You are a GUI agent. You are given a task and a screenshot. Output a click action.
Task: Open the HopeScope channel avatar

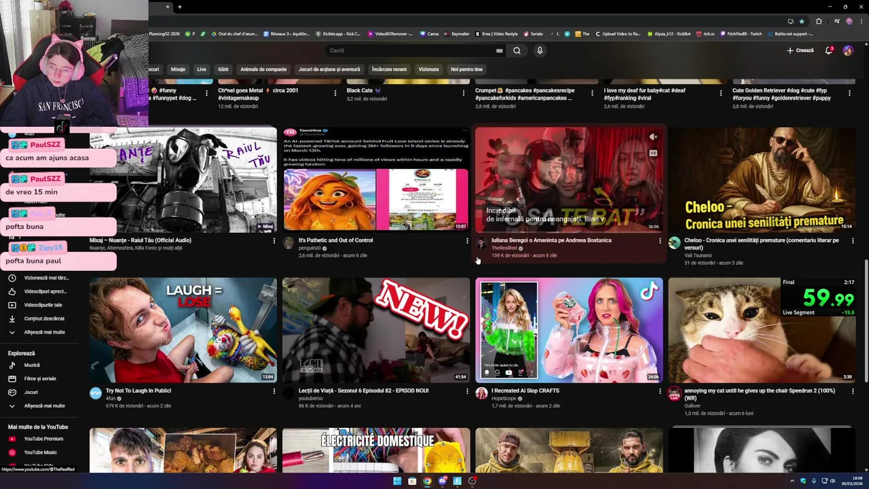click(x=481, y=393)
